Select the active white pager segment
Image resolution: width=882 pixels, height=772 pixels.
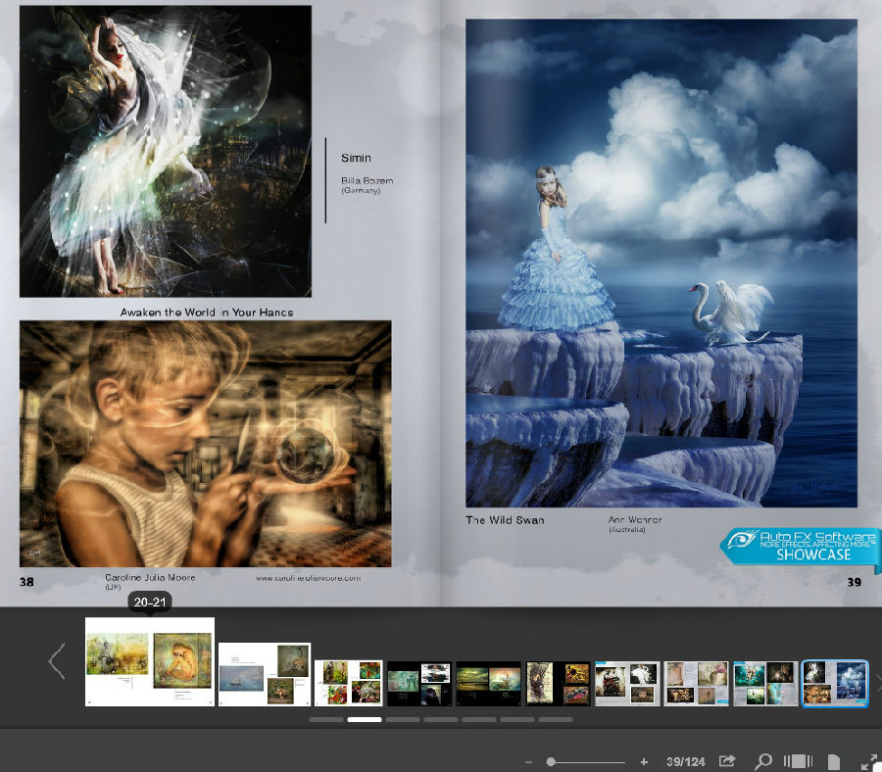click(365, 720)
